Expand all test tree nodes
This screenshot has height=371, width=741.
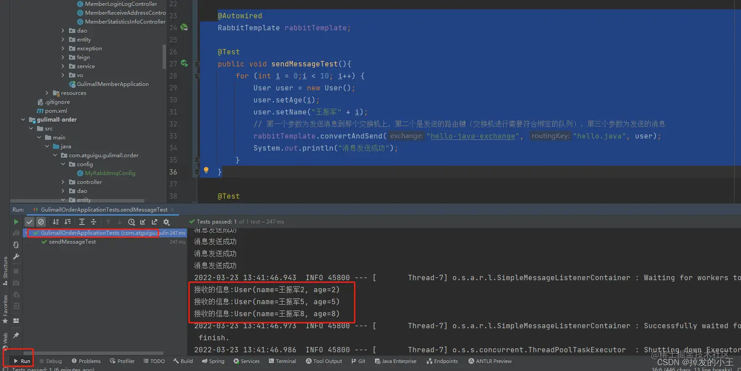(82, 222)
